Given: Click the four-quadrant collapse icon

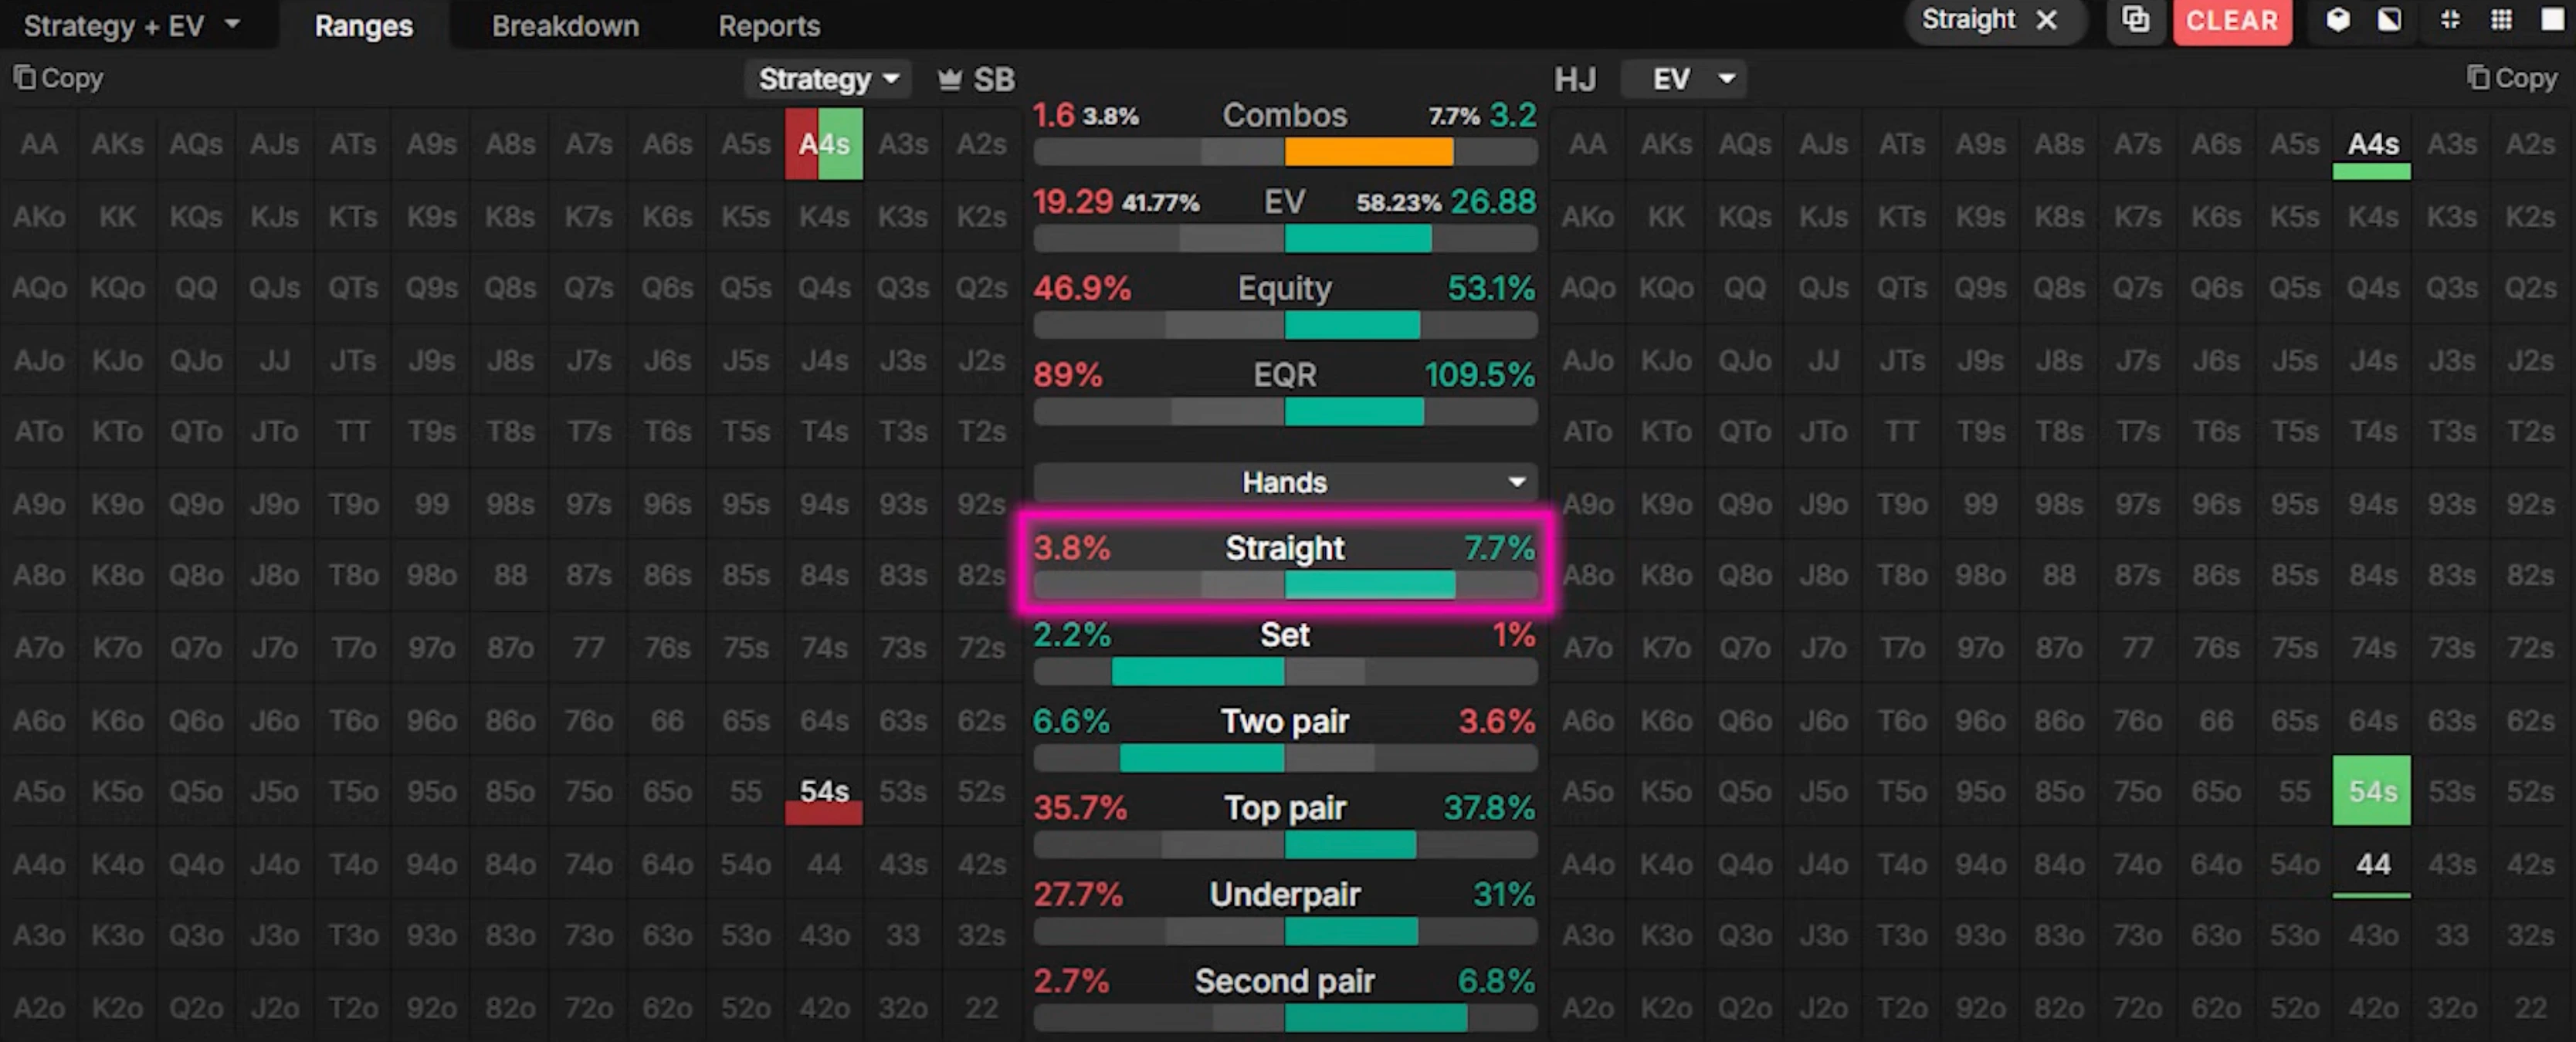Looking at the screenshot, I should pyautogui.click(x=2450, y=20).
